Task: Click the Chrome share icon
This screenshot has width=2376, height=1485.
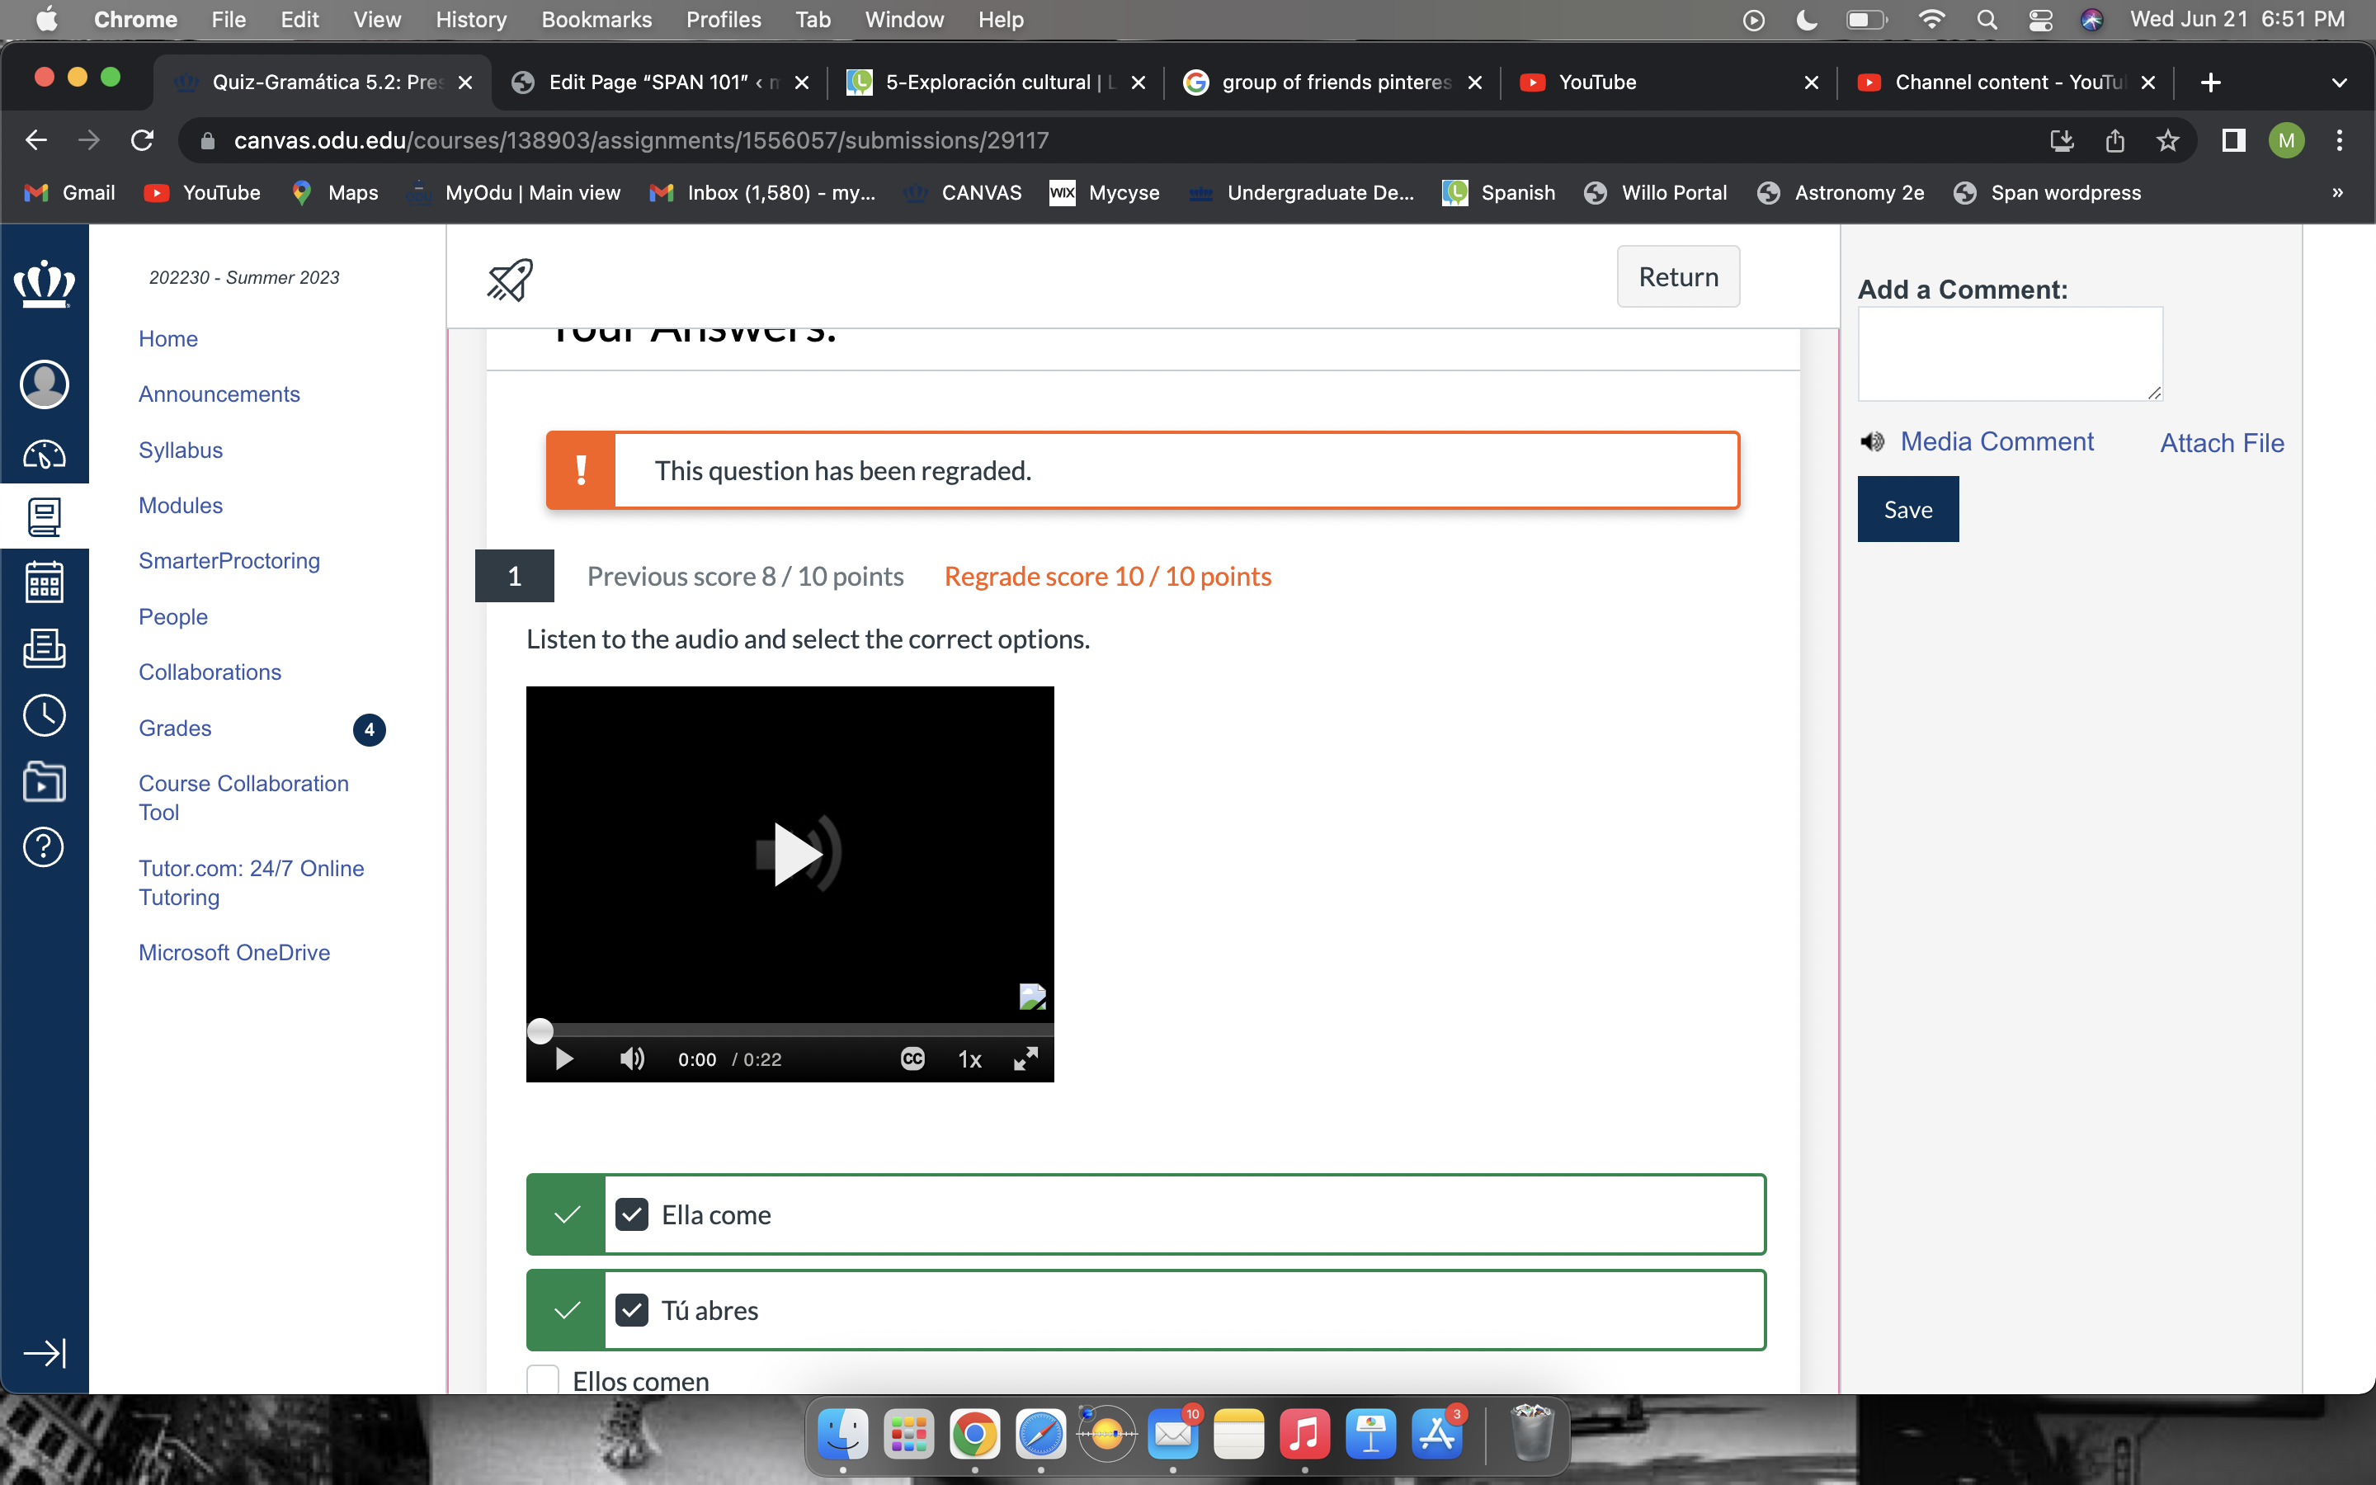Action: point(2114,140)
